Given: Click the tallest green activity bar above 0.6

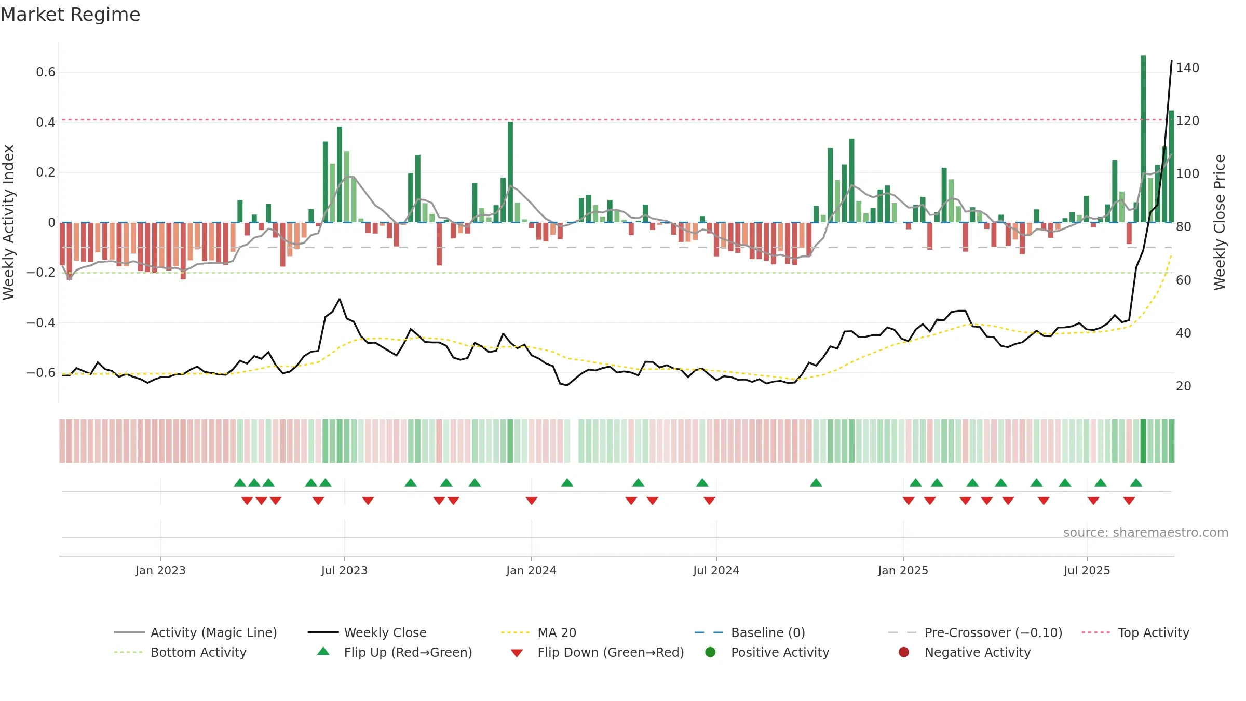Looking at the screenshot, I should click(x=1143, y=139).
